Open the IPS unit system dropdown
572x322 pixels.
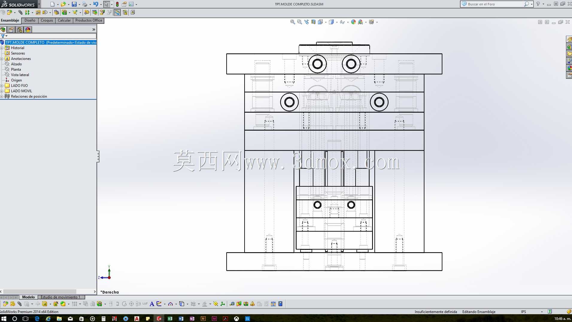542,312
